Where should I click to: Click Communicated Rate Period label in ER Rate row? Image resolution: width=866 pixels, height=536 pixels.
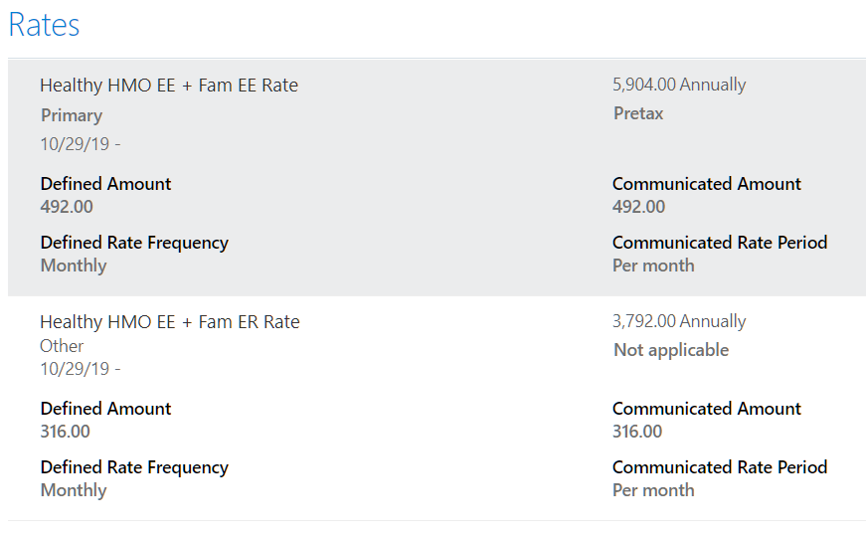point(719,467)
